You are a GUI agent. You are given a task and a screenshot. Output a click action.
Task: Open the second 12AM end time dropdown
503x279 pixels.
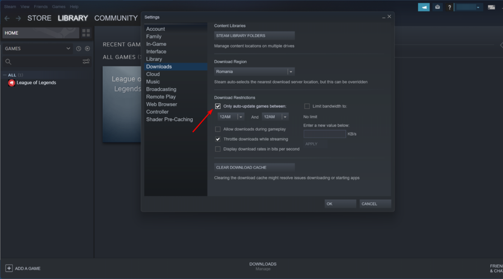pos(275,117)
